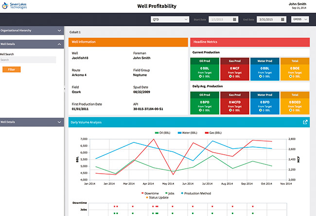Focus the Well Search input field

click(28, 60)
